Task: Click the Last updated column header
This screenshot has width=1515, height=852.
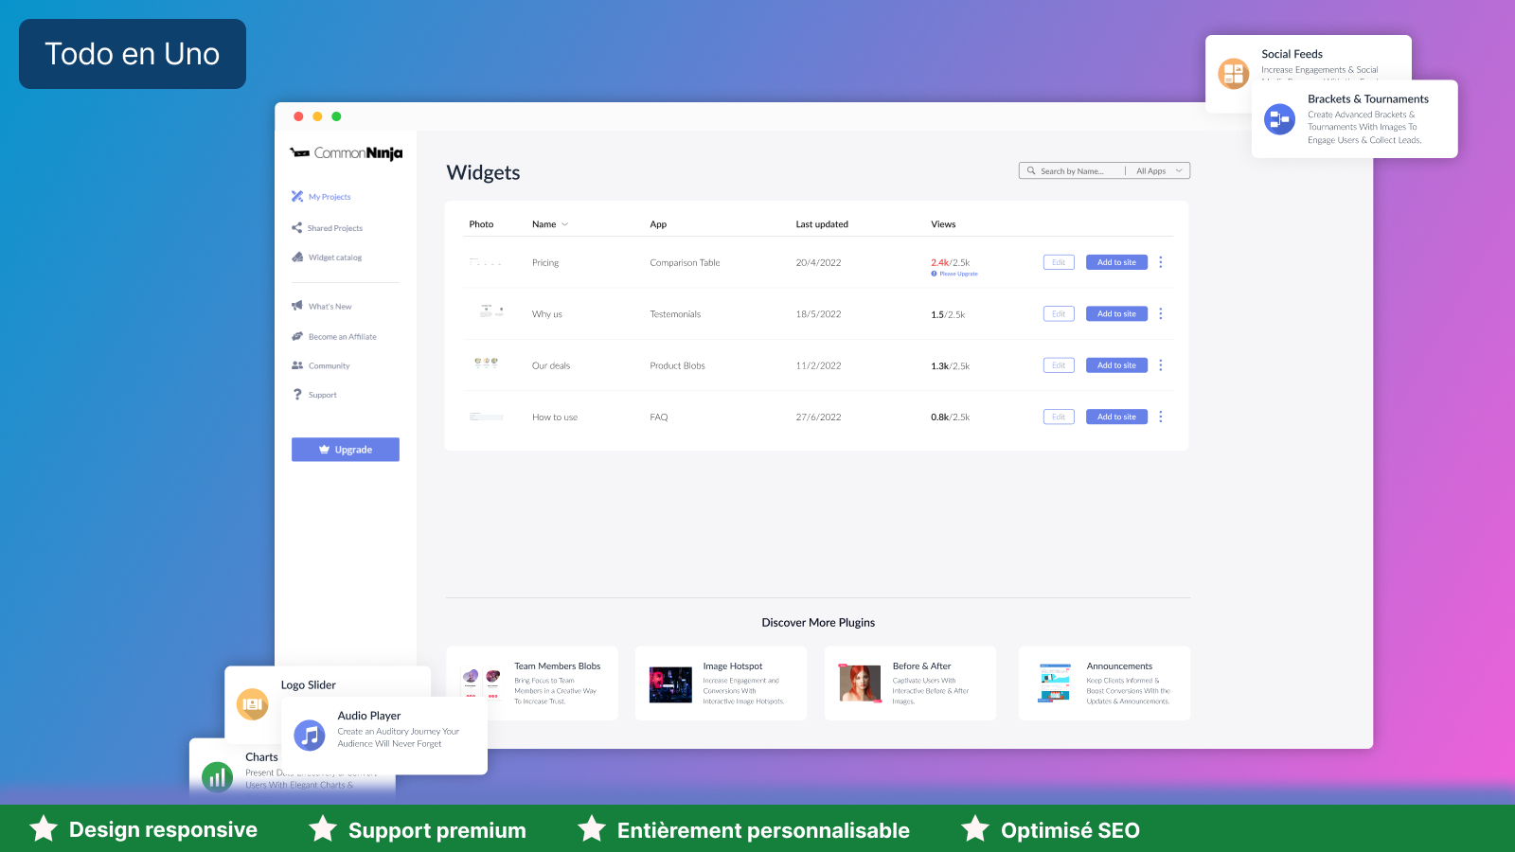Action: (822, 224)
